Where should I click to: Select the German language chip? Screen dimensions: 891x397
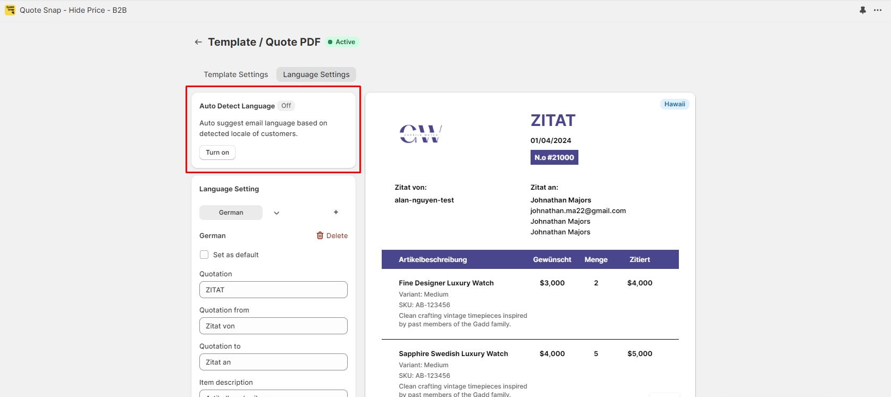coord(231,213)
